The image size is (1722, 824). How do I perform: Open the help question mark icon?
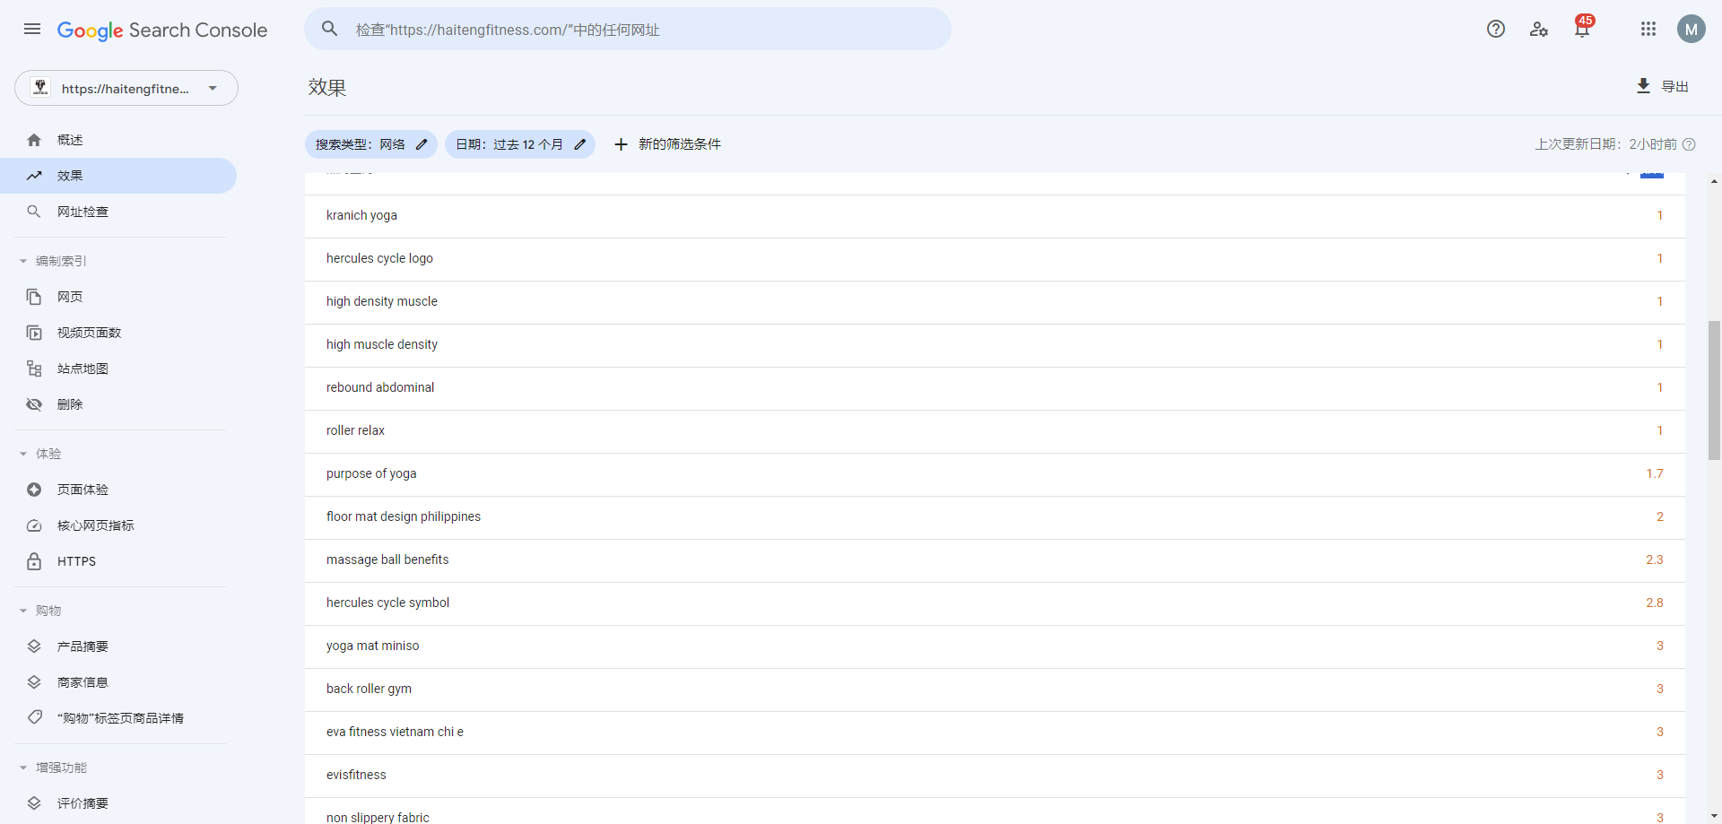1496,29
